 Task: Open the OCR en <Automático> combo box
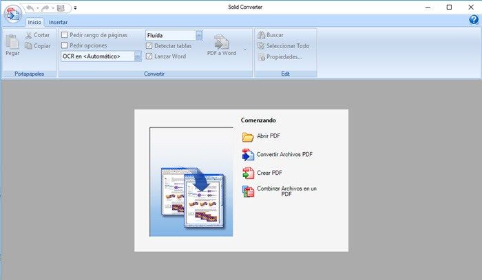(x=101, y=56)
